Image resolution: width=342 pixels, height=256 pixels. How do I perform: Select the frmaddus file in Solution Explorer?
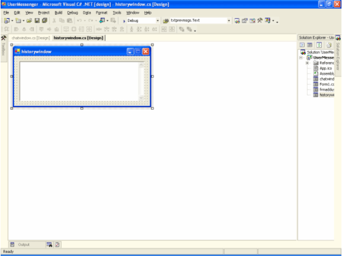(x=327, y=89)
